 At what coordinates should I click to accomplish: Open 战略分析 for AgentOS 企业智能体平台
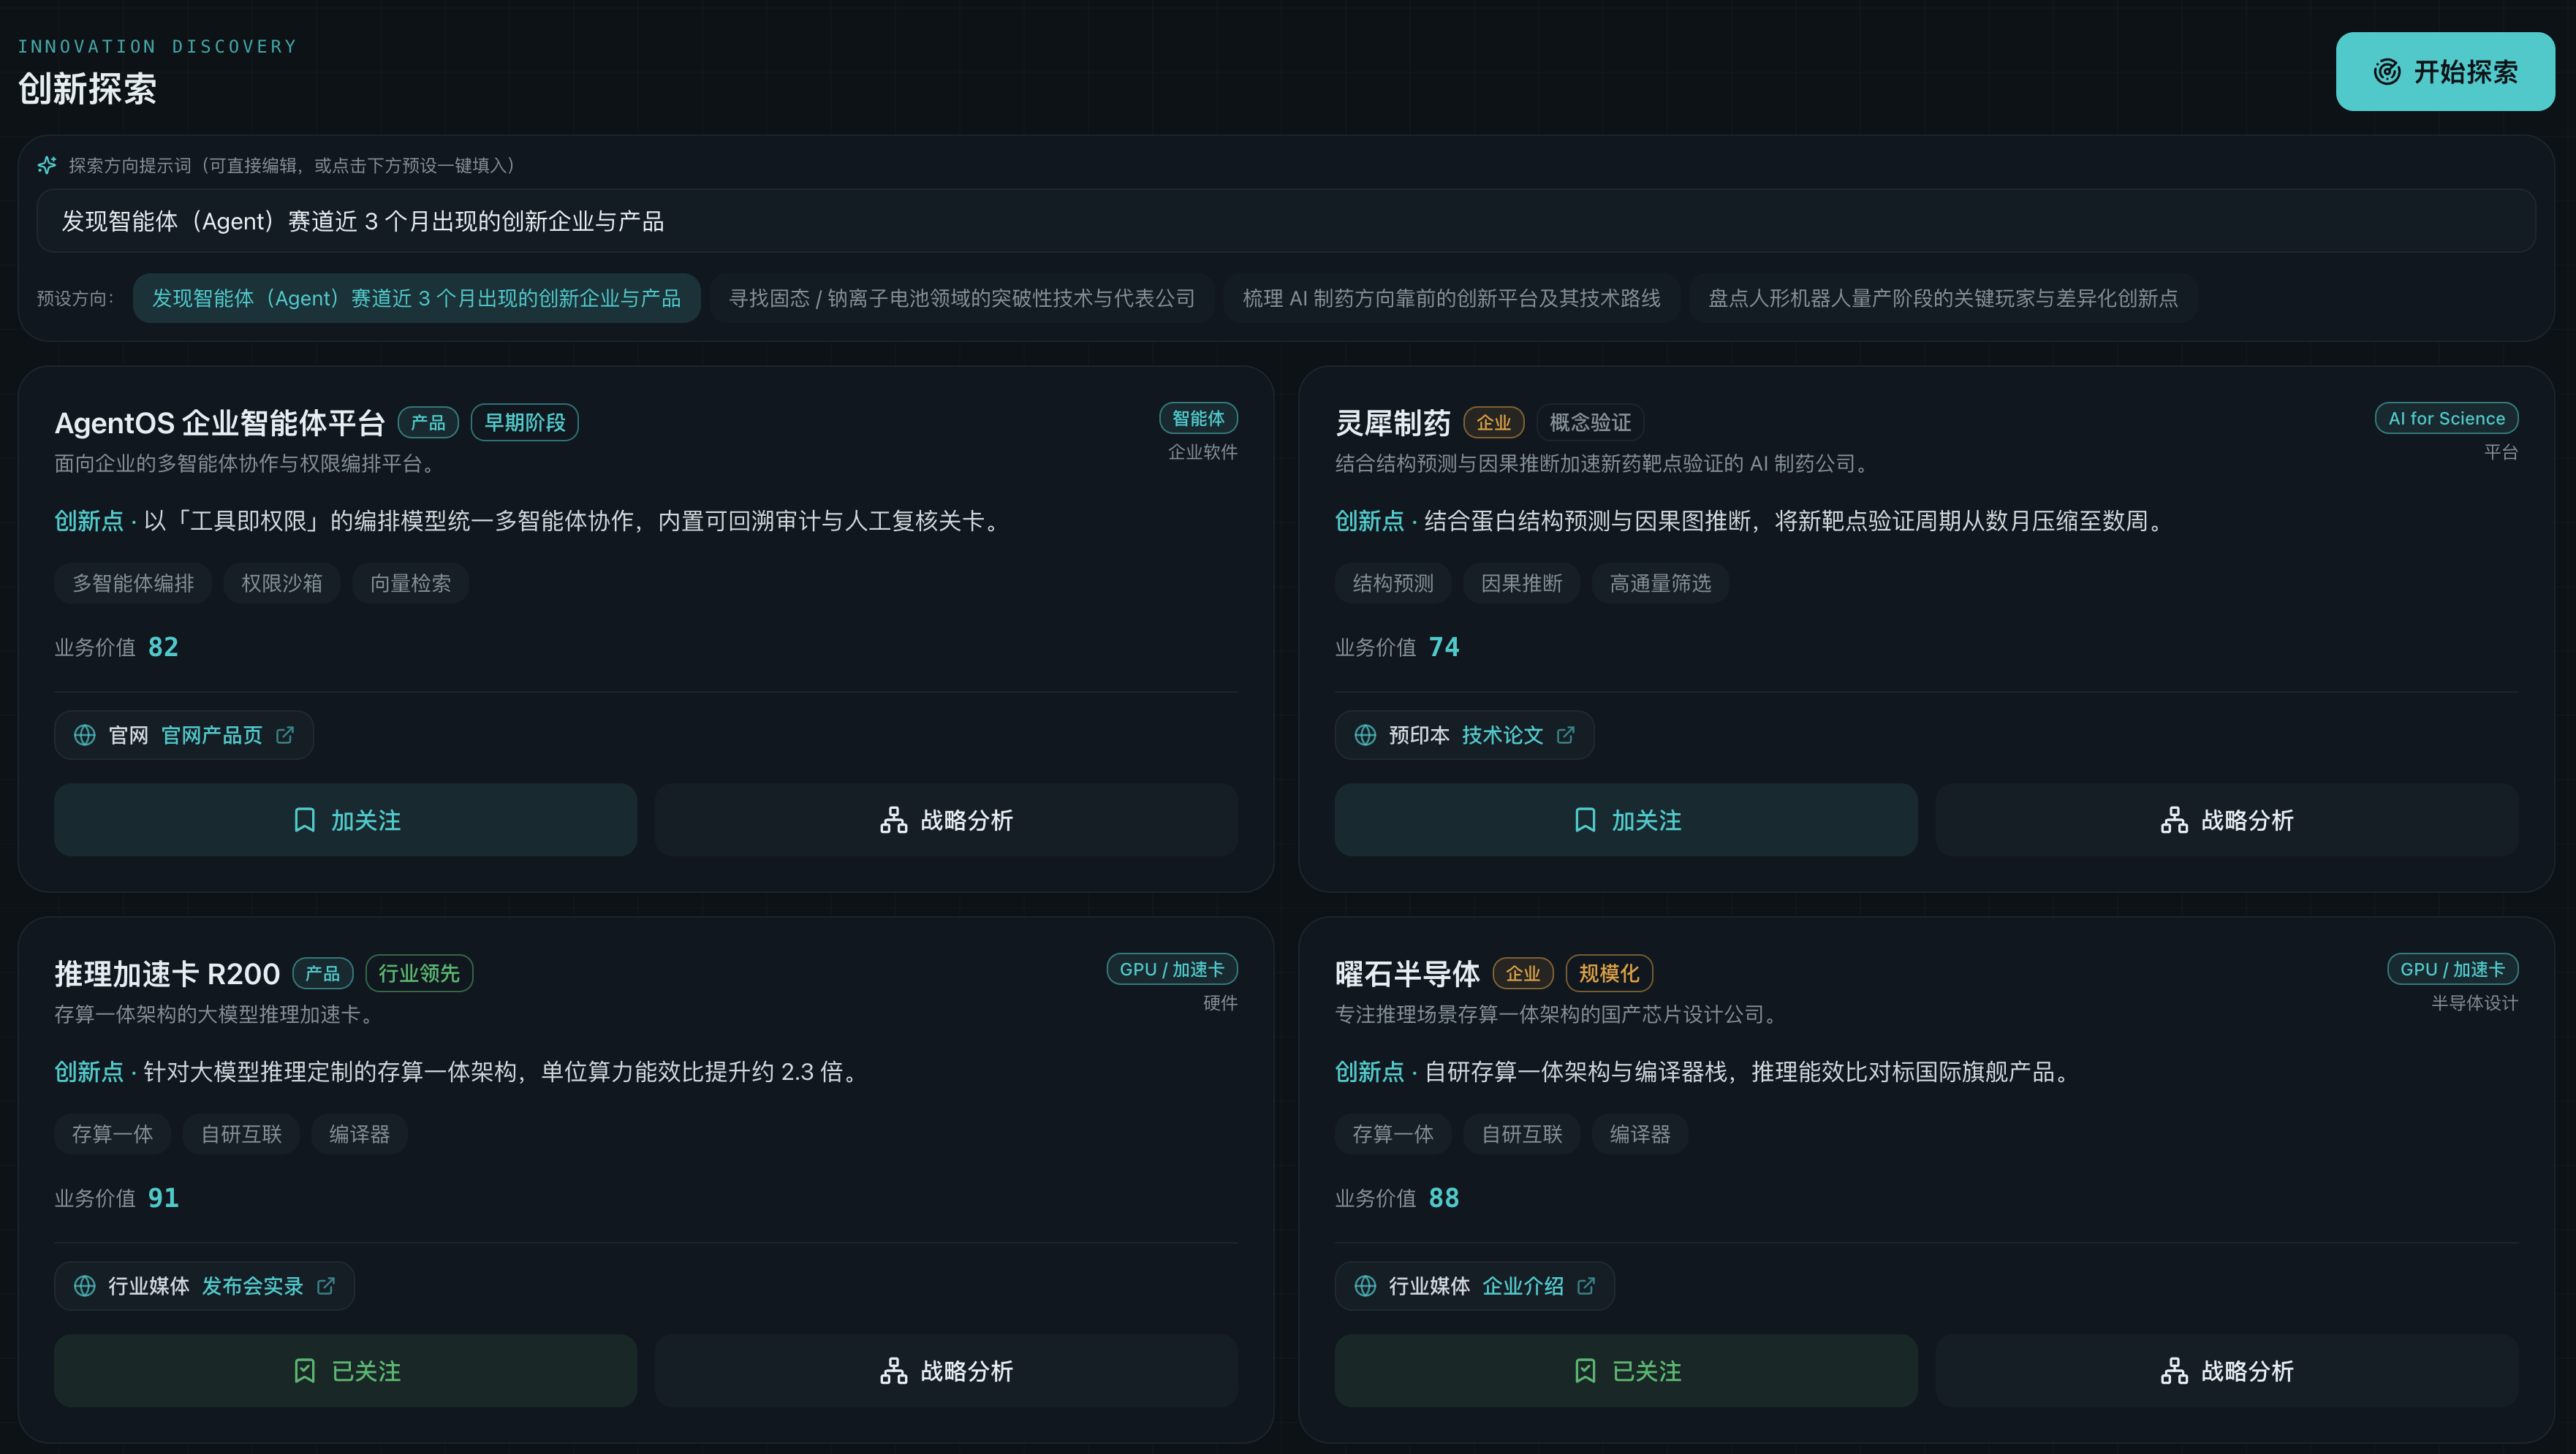coord(946,820)
